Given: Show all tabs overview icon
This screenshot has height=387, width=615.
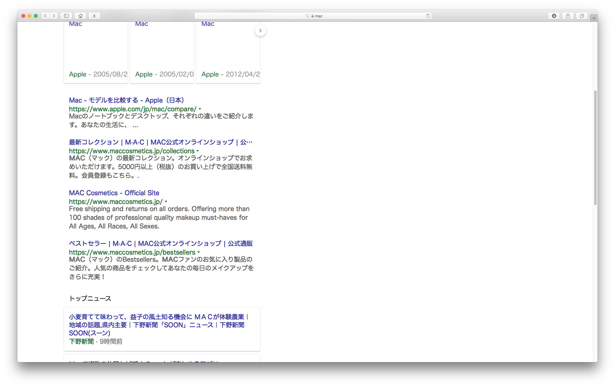Looking at the screenshot, I should point(582,16).
